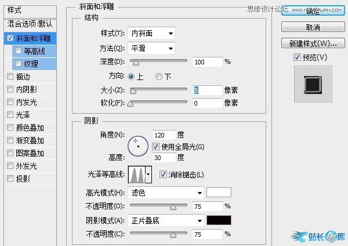This screenshot has height=246, width=348.
Task: Open the gloss contour picker arrow
Action: tap(148, 175)
